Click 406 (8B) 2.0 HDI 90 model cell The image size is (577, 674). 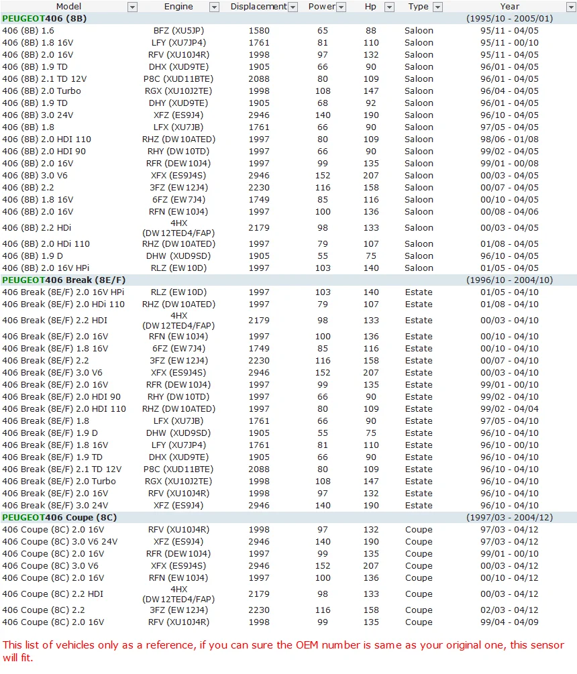(x=44, y=151)
